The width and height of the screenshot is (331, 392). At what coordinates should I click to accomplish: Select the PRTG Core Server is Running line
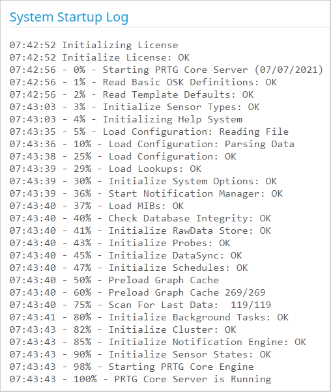click(x=140, y=379)
